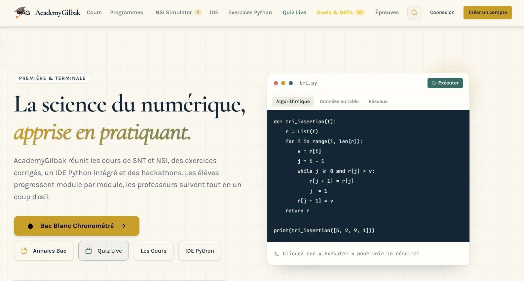Click the 9 badge next to NSI Simulator
The height and width of the screenshot is (281, 524).
198,12
